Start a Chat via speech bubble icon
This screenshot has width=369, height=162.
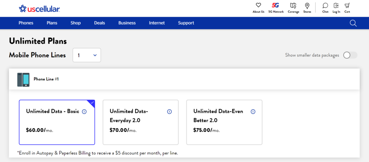(325, 5)
